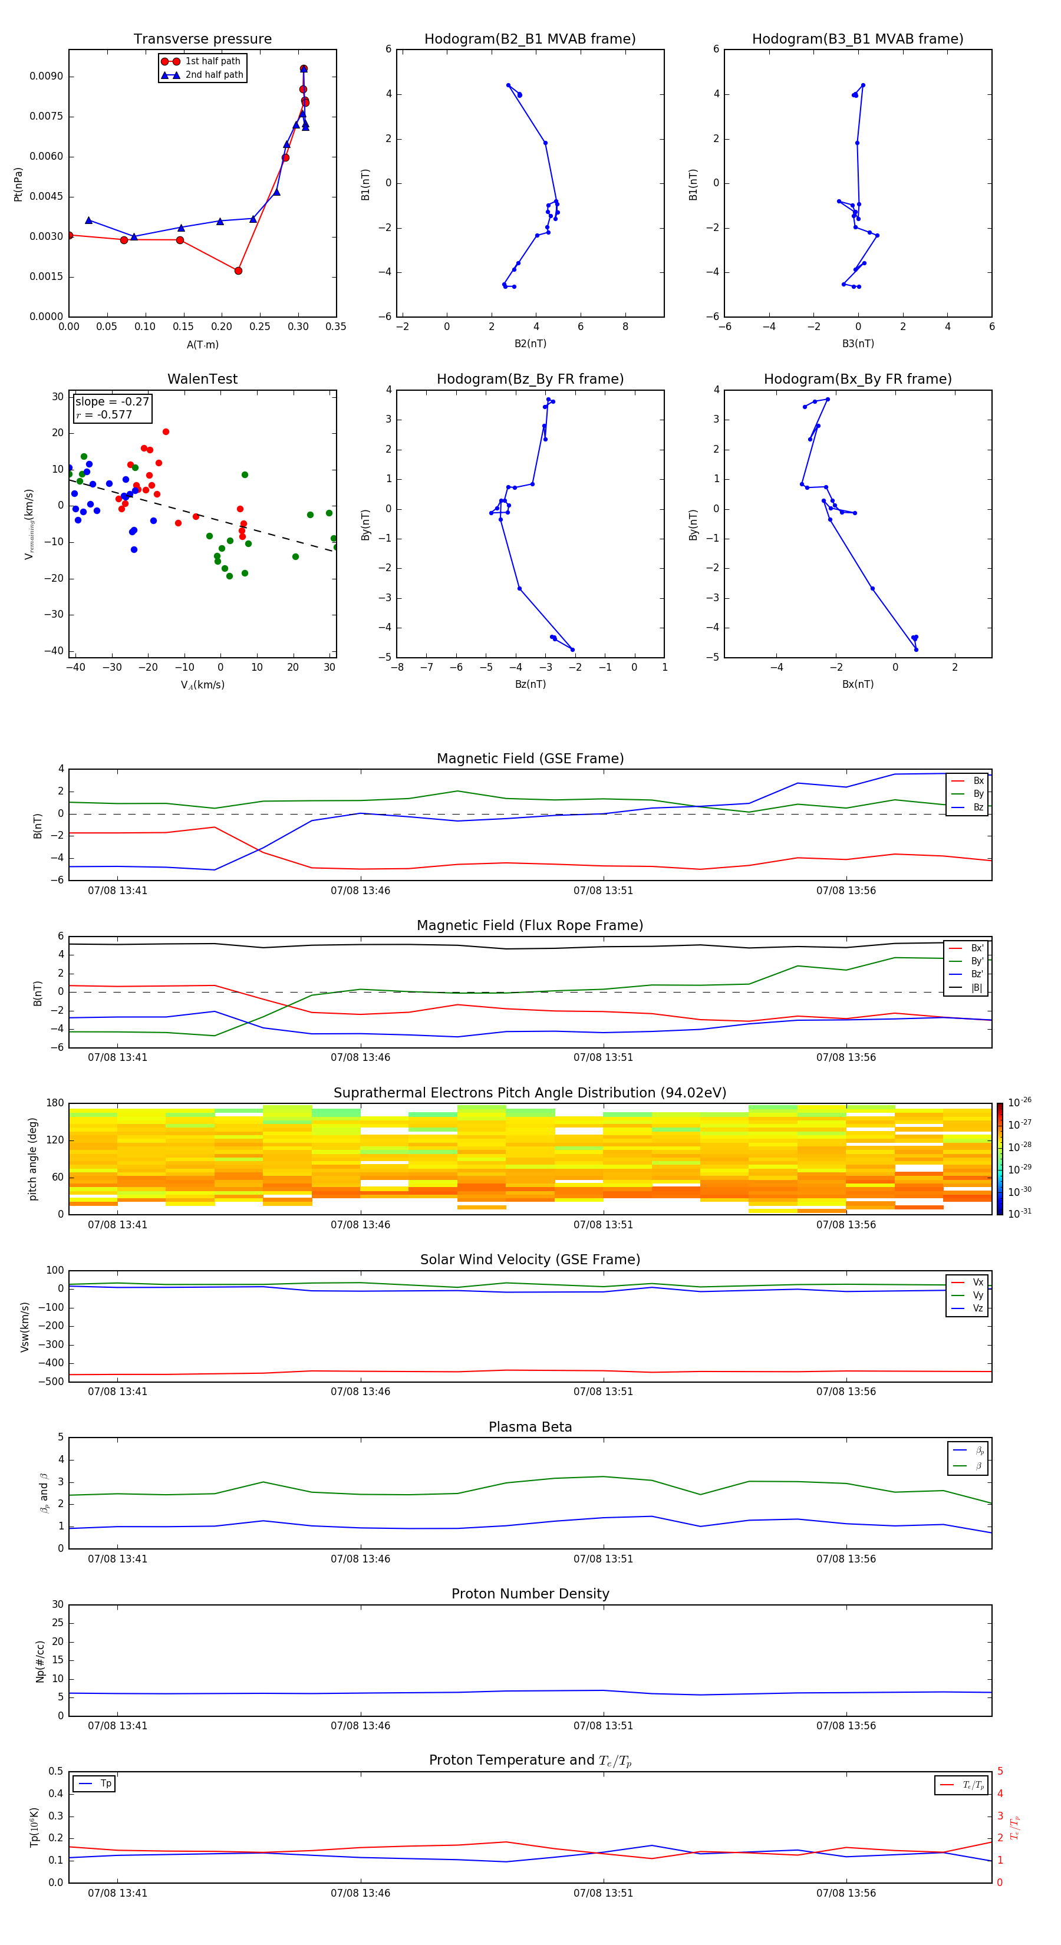Click the 'Hodogram(B3_B1 MVAB frame)' title
This screenshot has width=1061, height=1945.
coord(858,38)
